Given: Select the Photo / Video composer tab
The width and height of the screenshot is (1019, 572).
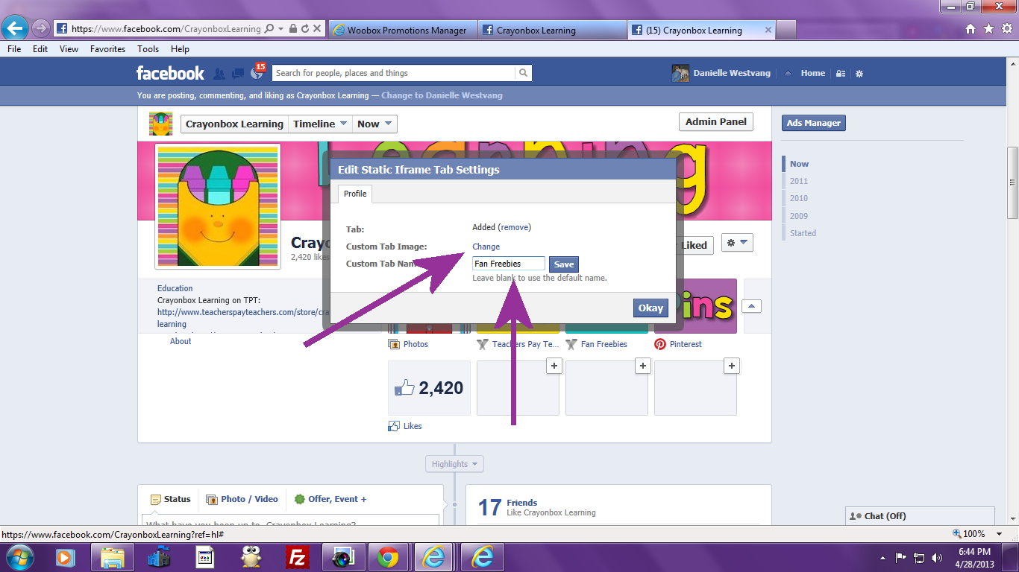Looking at the screenshot, I should pos(242,499).
